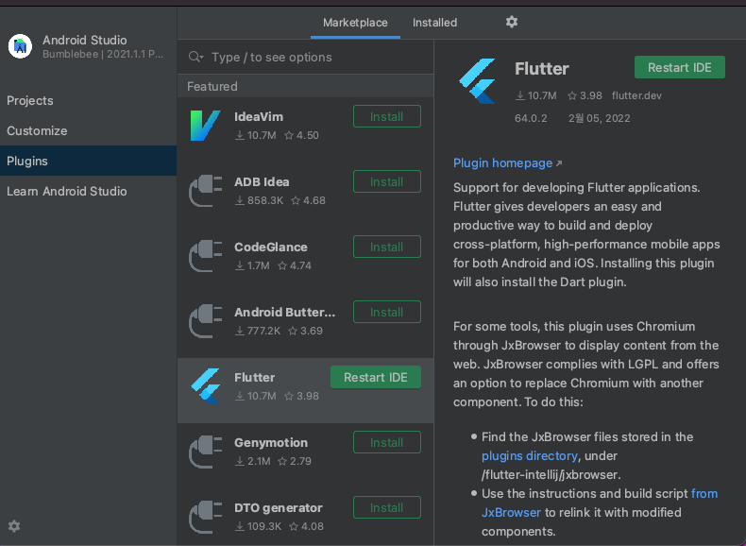
Task: Click the Genymotion 2.79 rating
Action: coord(295,462)
